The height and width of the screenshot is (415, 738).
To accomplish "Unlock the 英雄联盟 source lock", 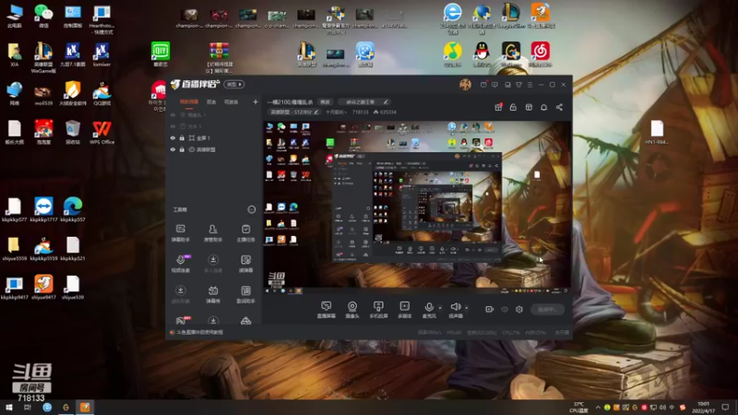I will click(182, 149).
